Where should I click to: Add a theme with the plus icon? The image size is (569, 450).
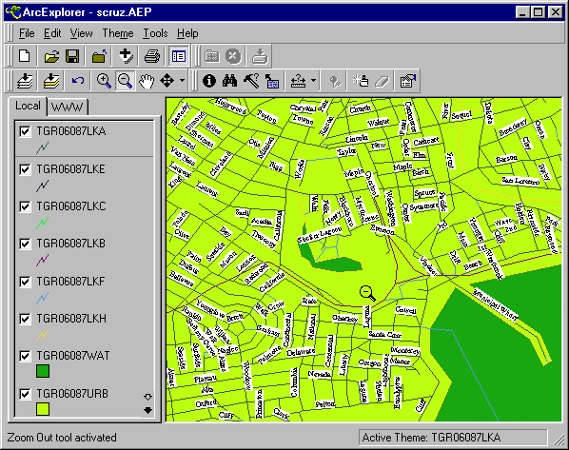pyautogui.click(x=126, y=56)
